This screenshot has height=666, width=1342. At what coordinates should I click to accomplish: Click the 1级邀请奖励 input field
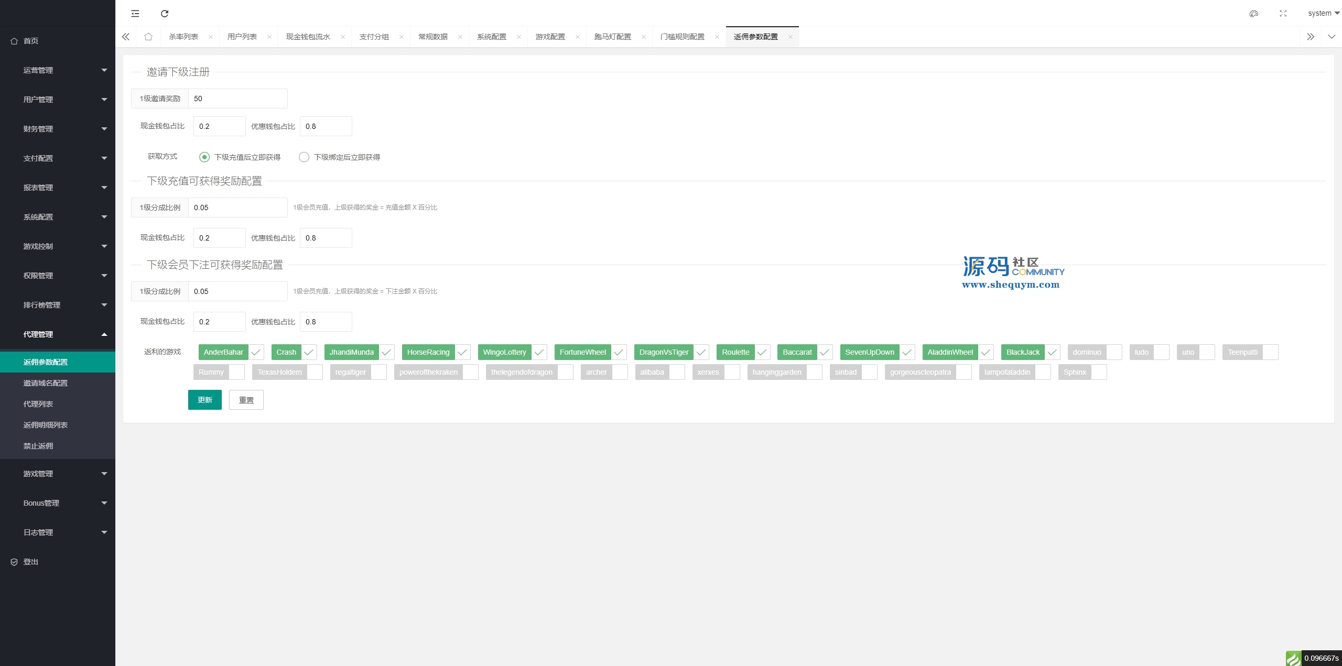pyautogui.click(x=237, y=99)
